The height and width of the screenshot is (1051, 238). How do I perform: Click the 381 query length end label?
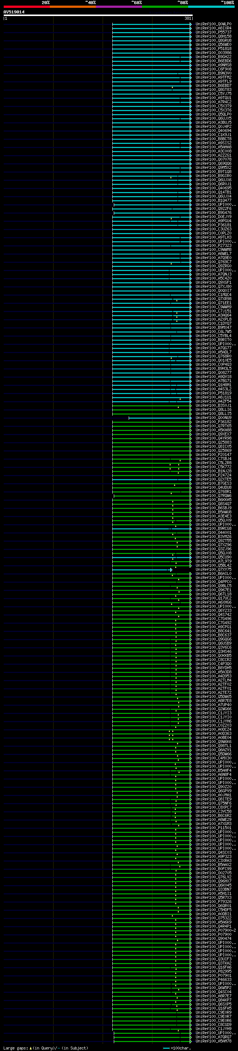[188, 18]
